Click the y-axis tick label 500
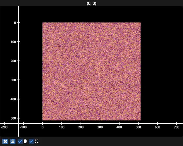183x146 pixels. pos(13,118)
